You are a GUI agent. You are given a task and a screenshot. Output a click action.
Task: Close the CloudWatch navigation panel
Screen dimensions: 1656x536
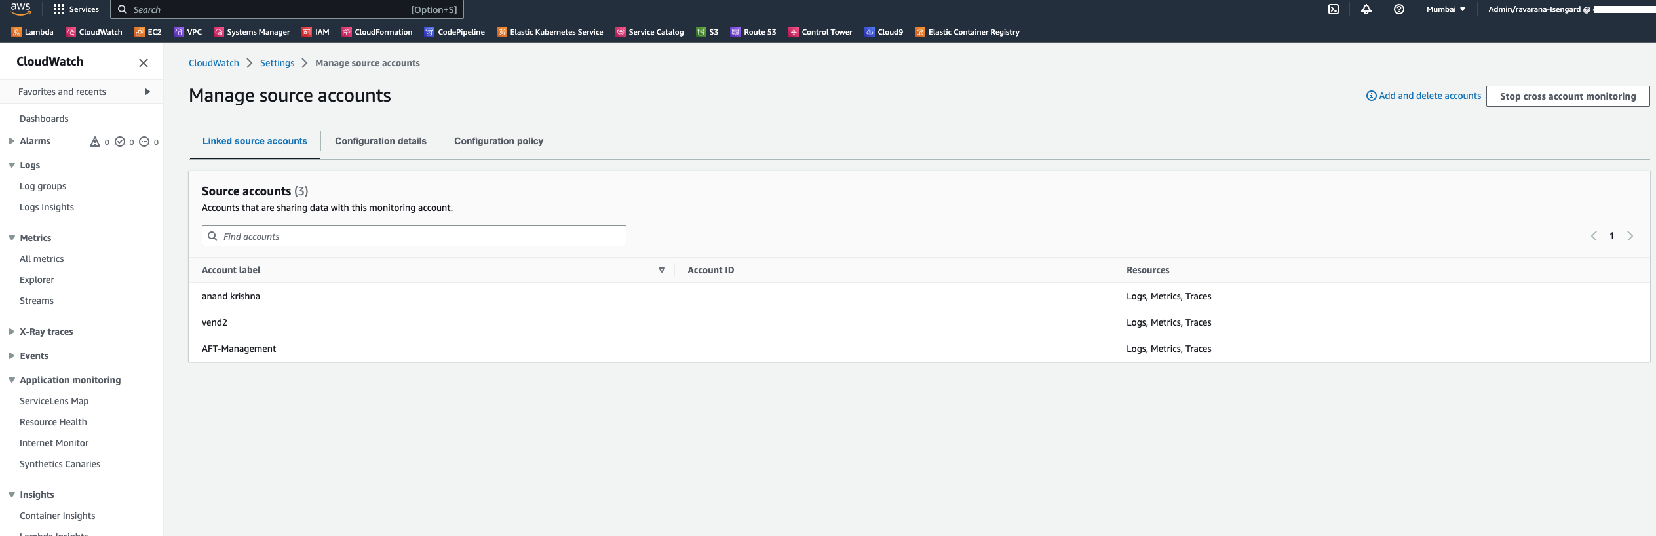144,63
